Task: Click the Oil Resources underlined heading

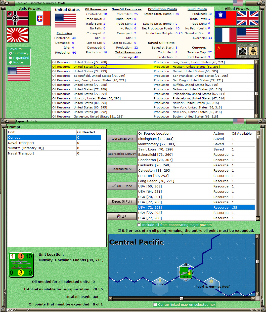Action: pos(96,9)
